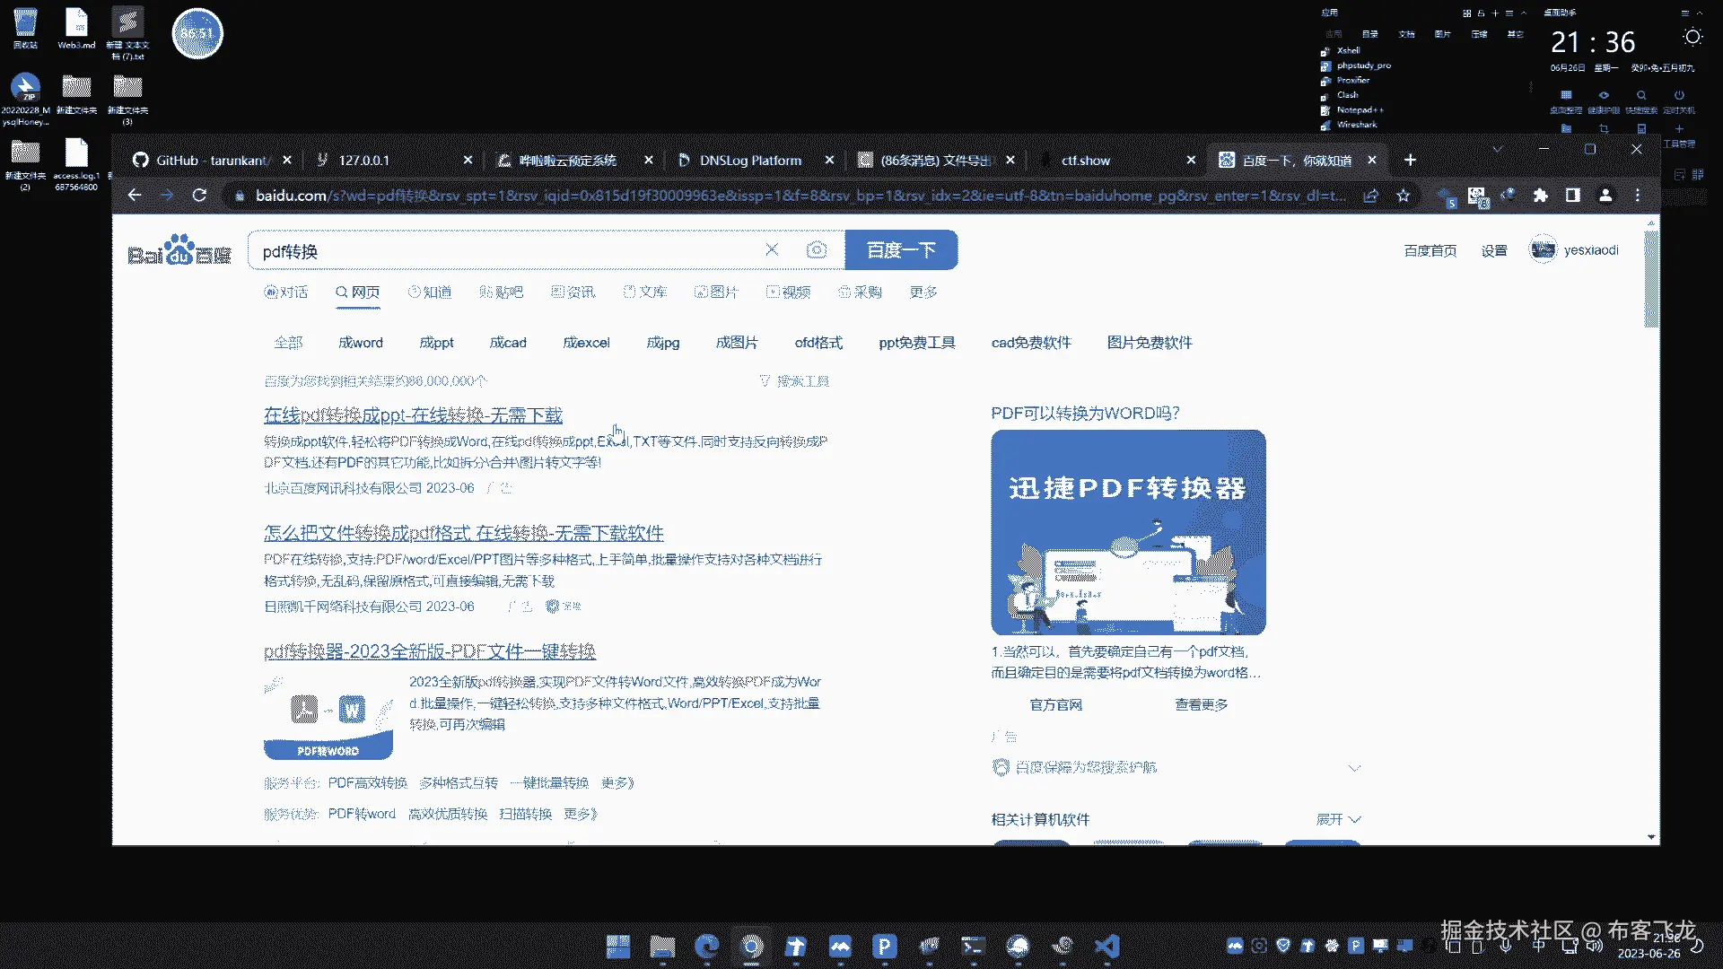
Task: Open Visual Studio Code from the taskbar
Action: [x=1106, y=946]
